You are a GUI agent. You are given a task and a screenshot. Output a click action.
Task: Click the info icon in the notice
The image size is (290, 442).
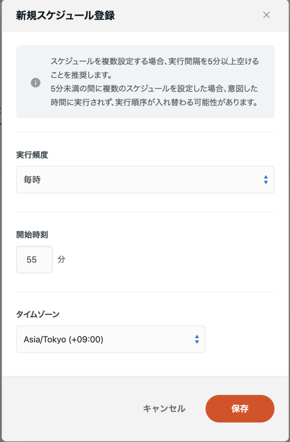pos(36,82)
